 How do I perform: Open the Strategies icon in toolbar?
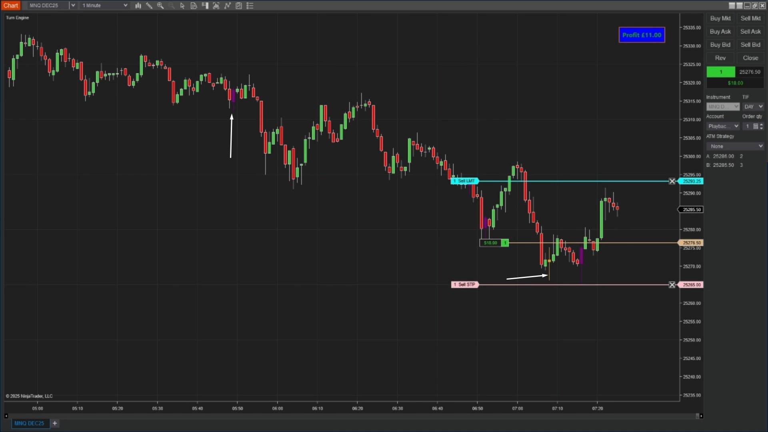tap(228, 6)
